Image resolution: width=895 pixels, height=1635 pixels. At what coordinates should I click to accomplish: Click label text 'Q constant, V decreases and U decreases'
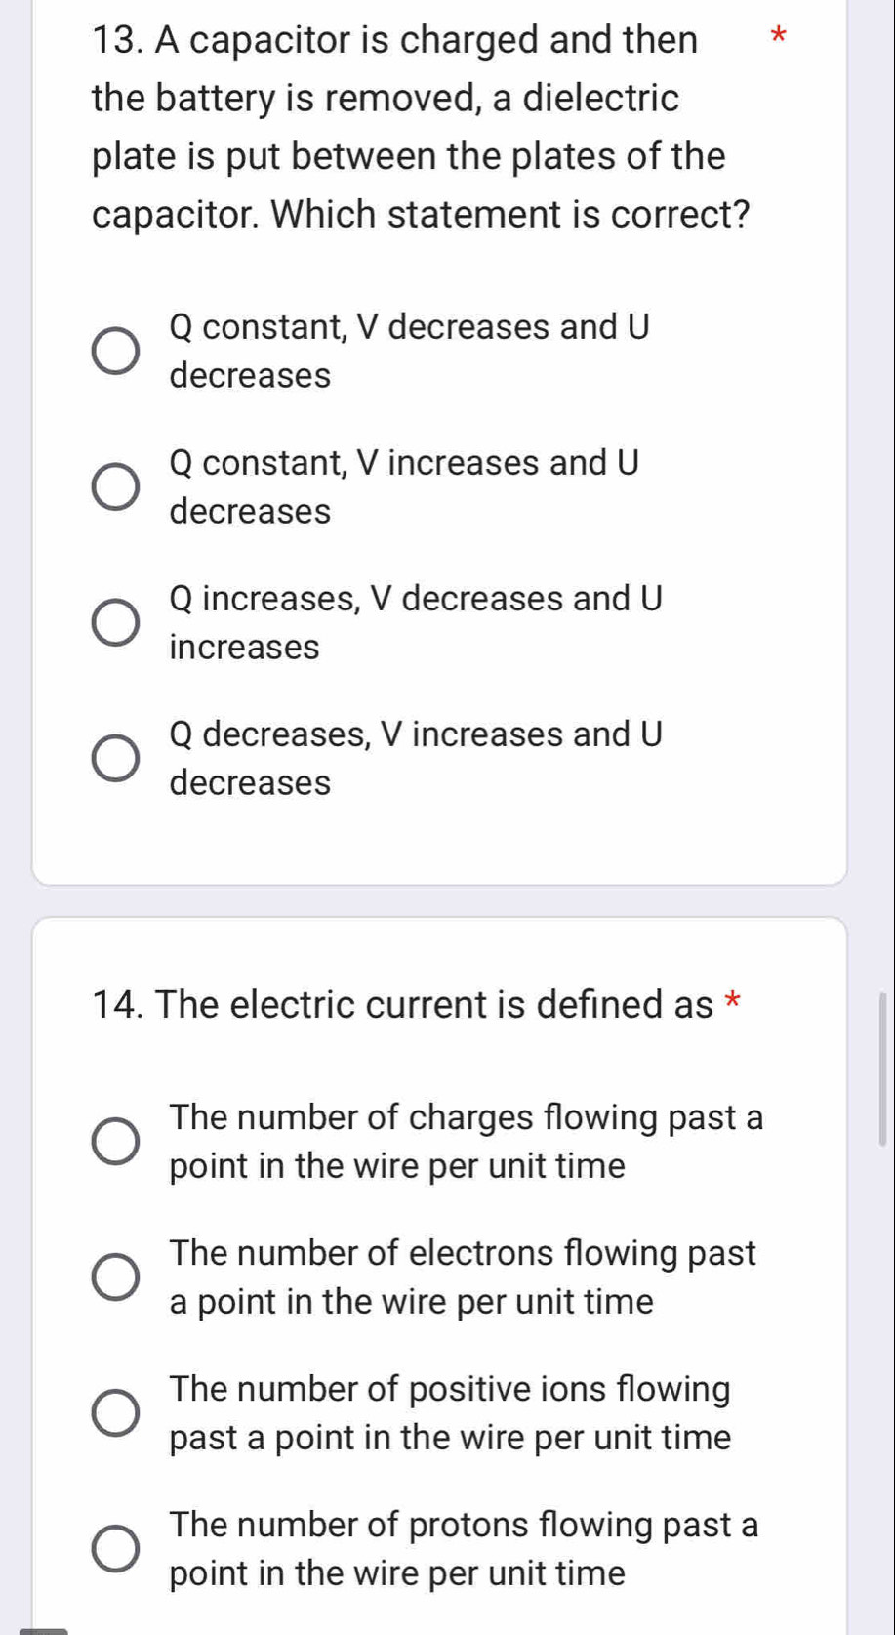click(408, 351)
